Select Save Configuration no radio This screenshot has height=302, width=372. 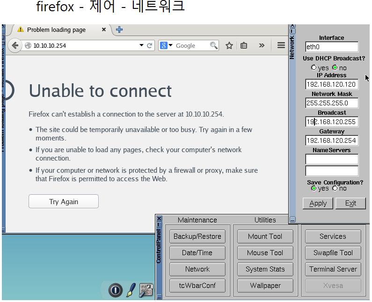click(x=335, y=188)
